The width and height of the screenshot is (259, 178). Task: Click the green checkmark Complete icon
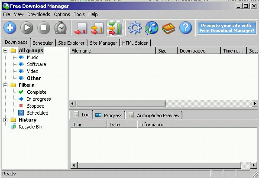pyautogui.click(x=21, y=92)
